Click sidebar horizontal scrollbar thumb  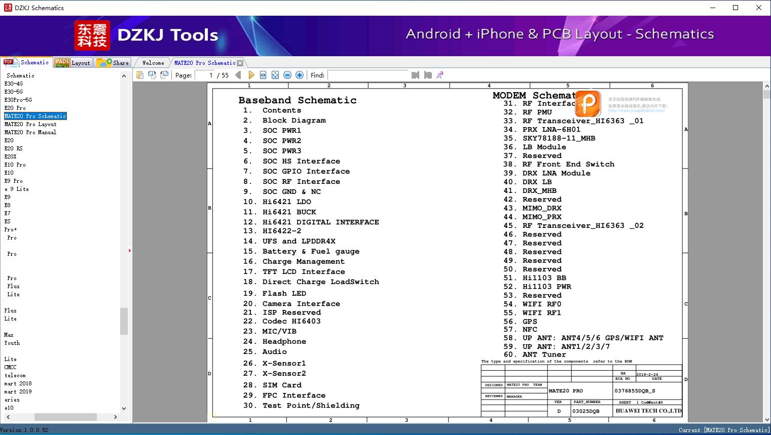click(x=65, y=417)
